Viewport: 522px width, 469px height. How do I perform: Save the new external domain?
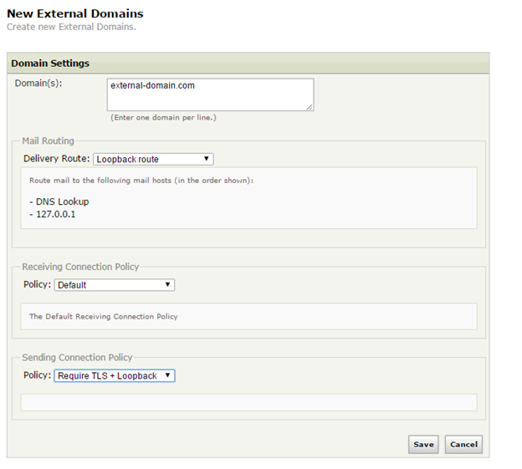coord(423,444)
